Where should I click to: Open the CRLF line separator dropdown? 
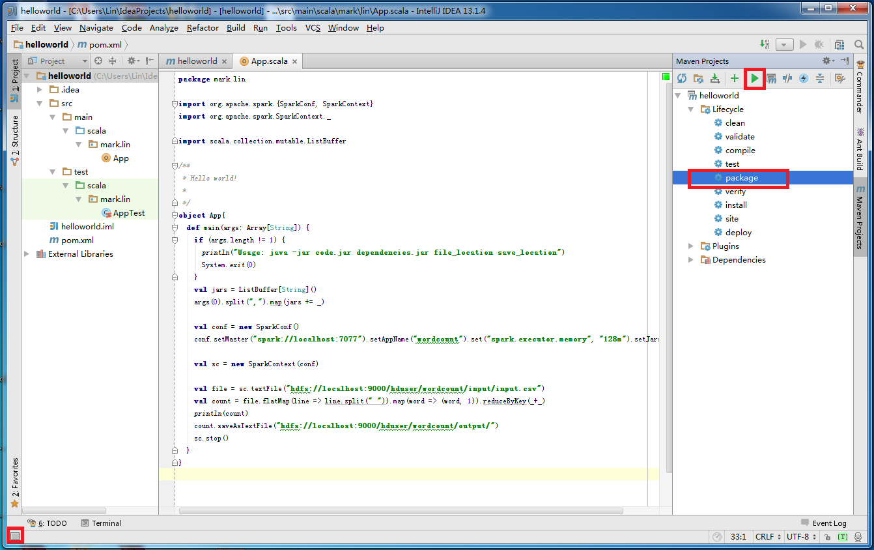click(x=767, y=537)
